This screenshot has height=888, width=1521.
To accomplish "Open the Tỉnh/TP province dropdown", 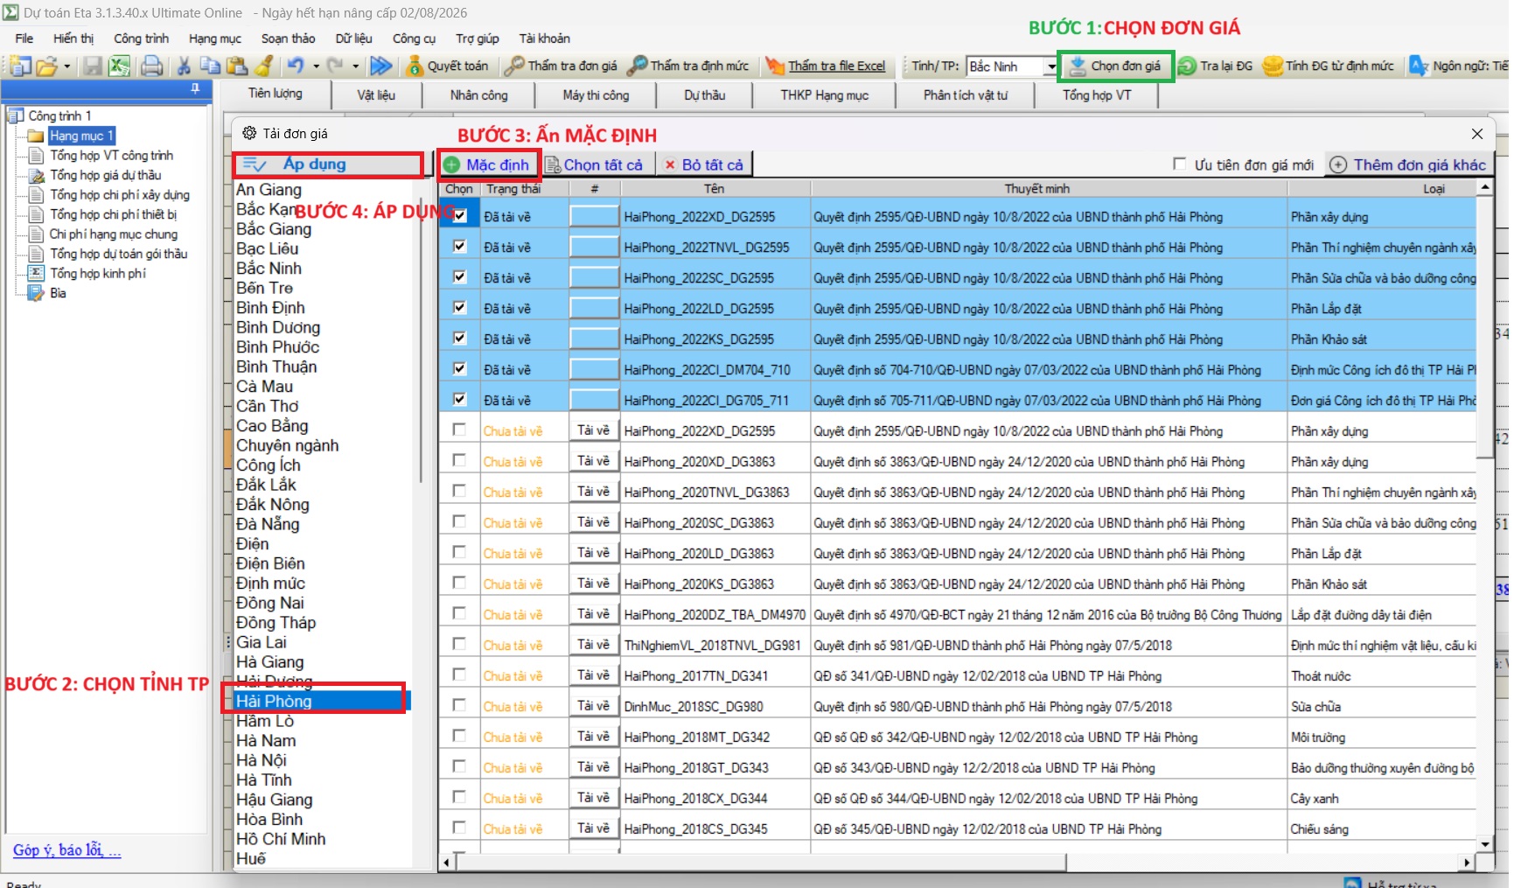I will tap(1050, 66).
